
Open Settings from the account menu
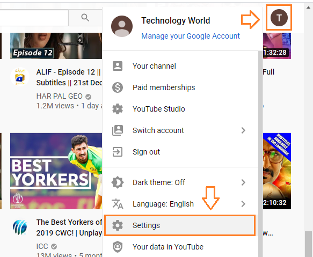pos(180,225)
